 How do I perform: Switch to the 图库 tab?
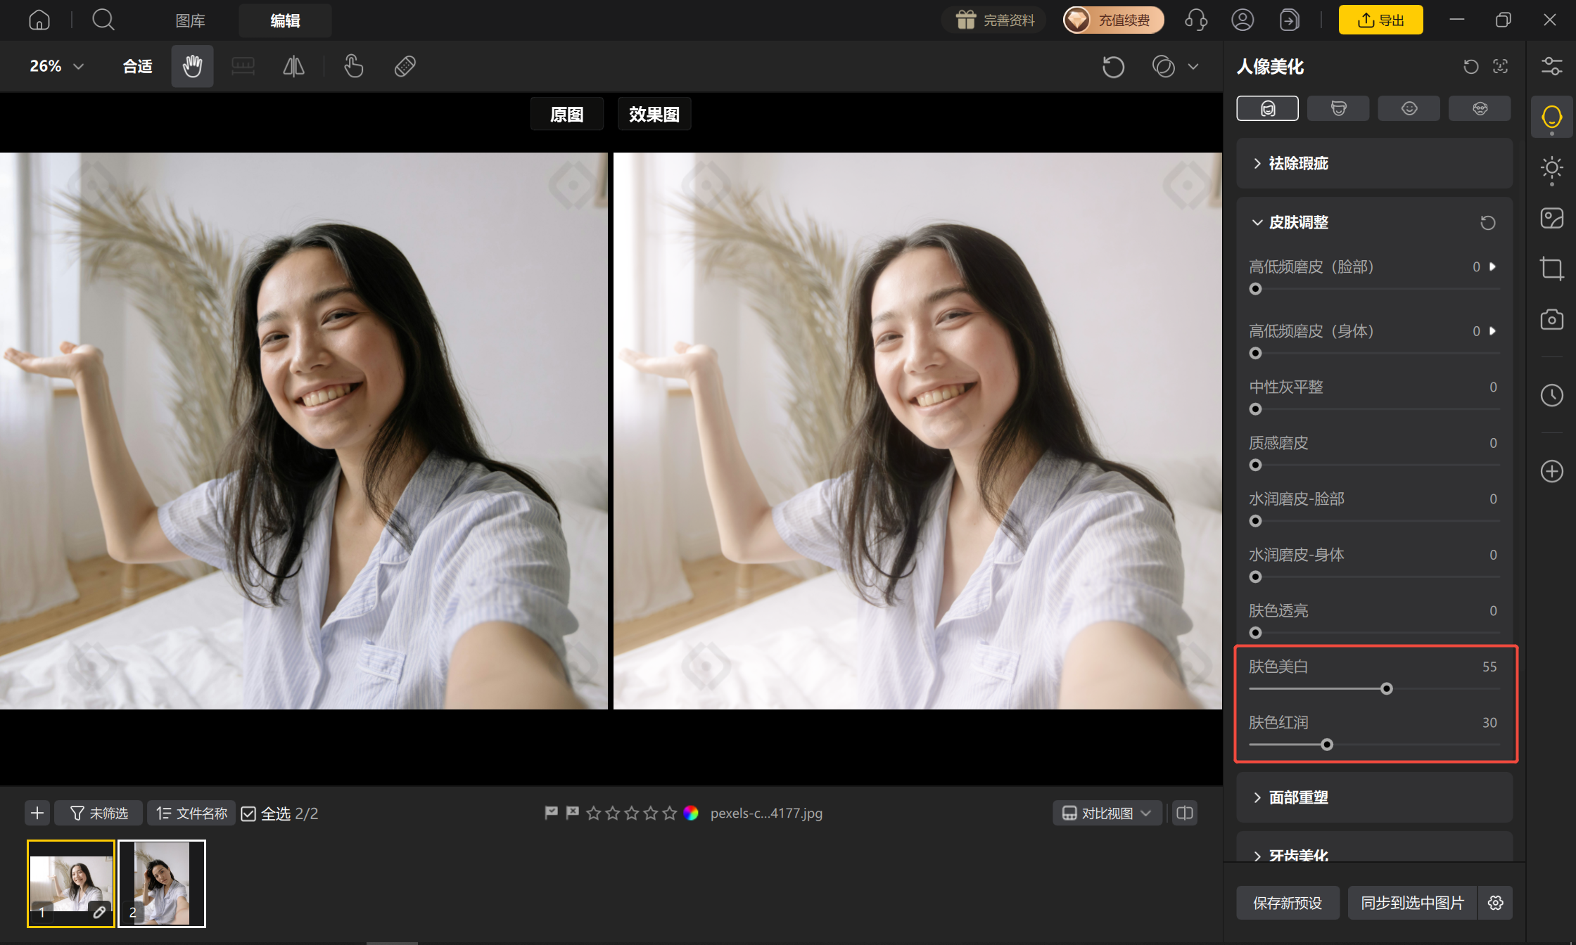coord(190,20)
